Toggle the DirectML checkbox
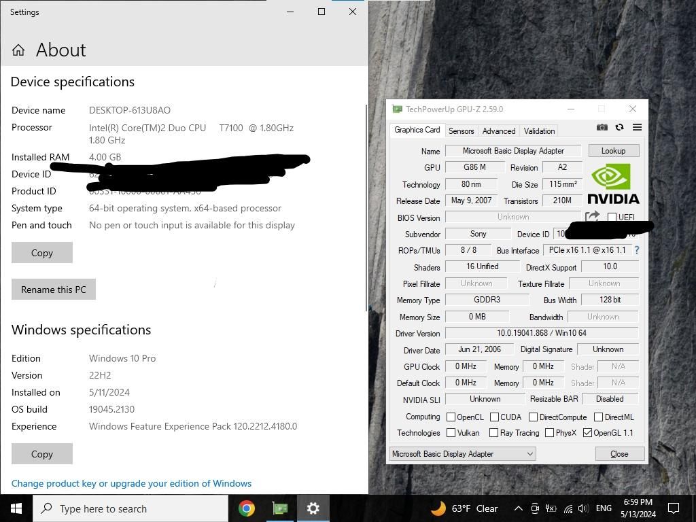Viewport: 696px width, 522px height. [598, 417]
